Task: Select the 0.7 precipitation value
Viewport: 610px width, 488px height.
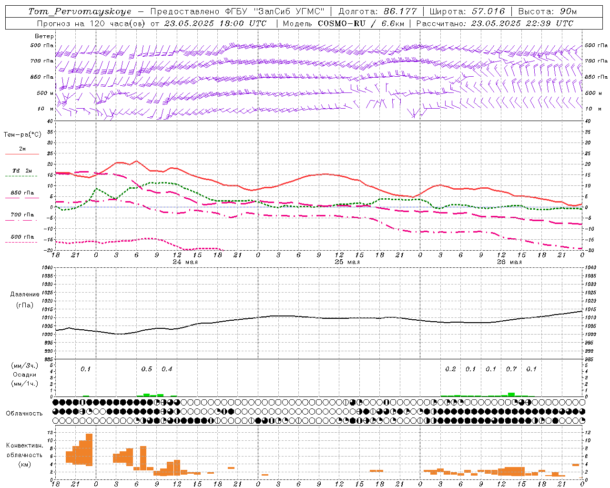Action: click(511, 369)
